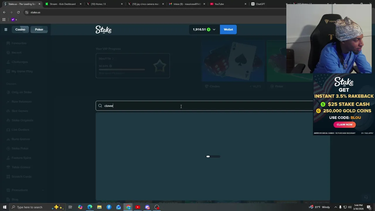This screenshot has height=211, width=375.
Task: Open Windows Start menu
Action: click(x=4, y=207)
